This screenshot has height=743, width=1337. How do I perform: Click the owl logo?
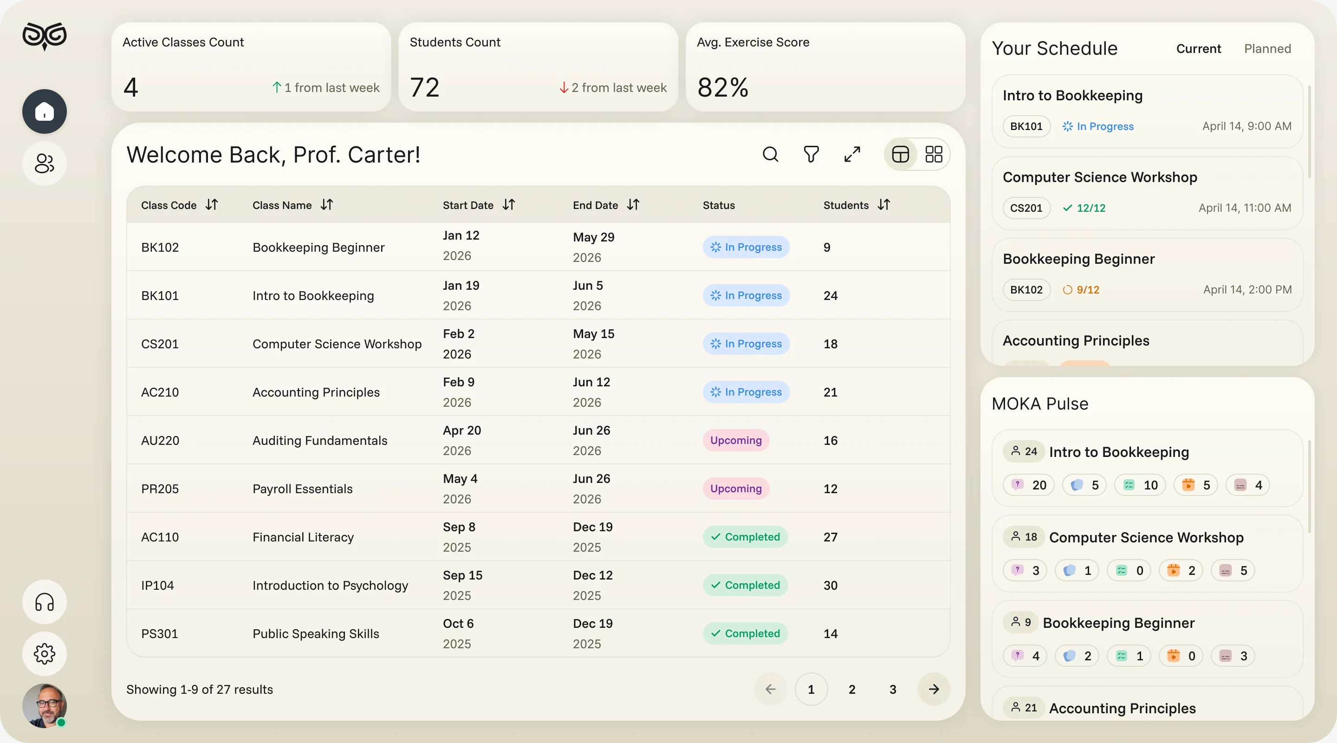[x=44, y=36]
